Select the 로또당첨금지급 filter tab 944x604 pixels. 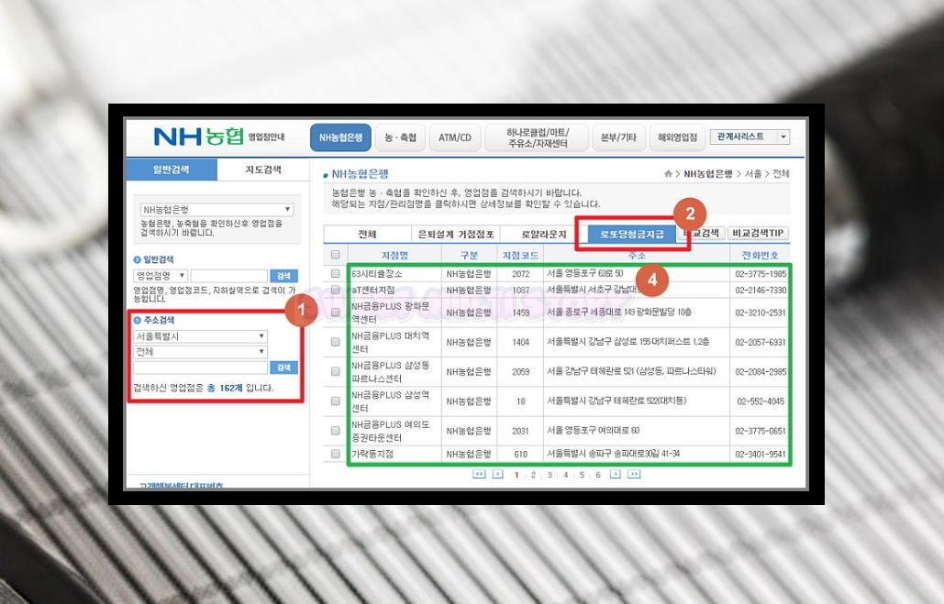click(632, 234)
